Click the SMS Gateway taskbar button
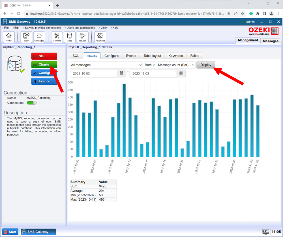The height and width of the screenshot is (237, 283). [38, 232]
